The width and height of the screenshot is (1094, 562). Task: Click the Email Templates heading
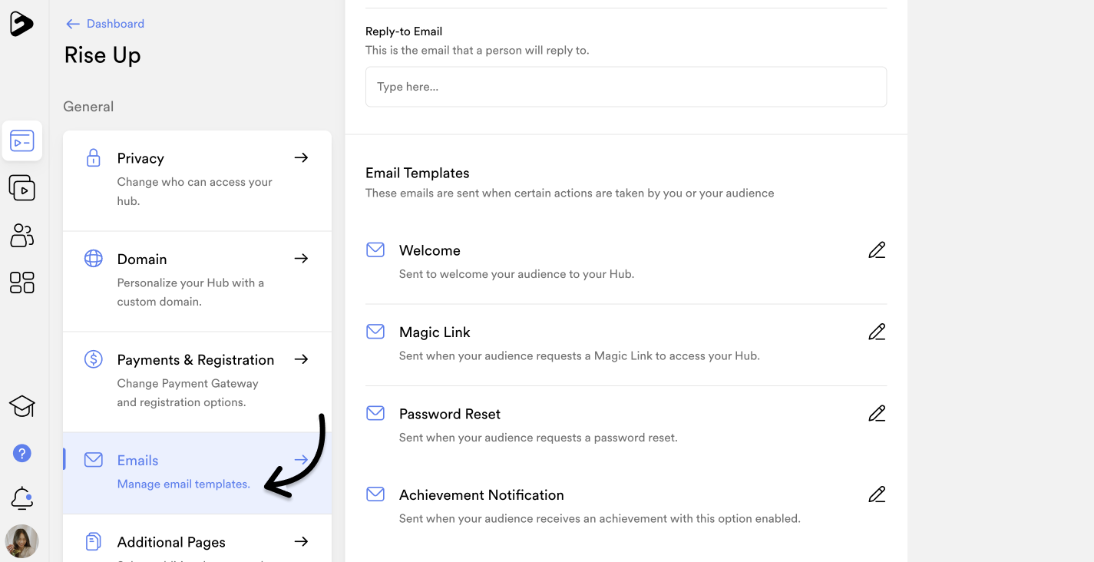click(418, 174)
